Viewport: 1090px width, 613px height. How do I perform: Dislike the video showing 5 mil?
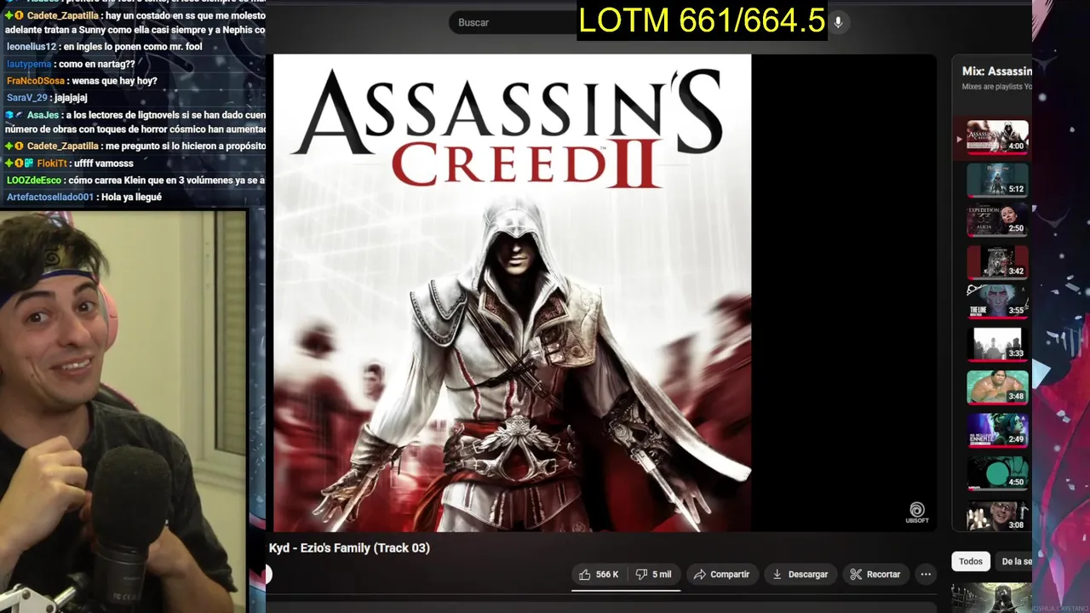pyautogui.click(x=654, y=575)
